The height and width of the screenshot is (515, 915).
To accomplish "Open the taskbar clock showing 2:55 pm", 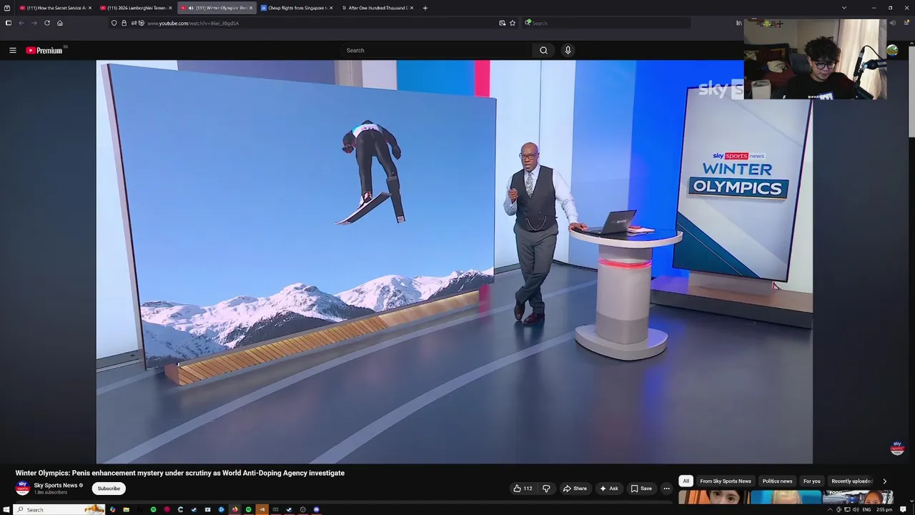I will (884, 509).
